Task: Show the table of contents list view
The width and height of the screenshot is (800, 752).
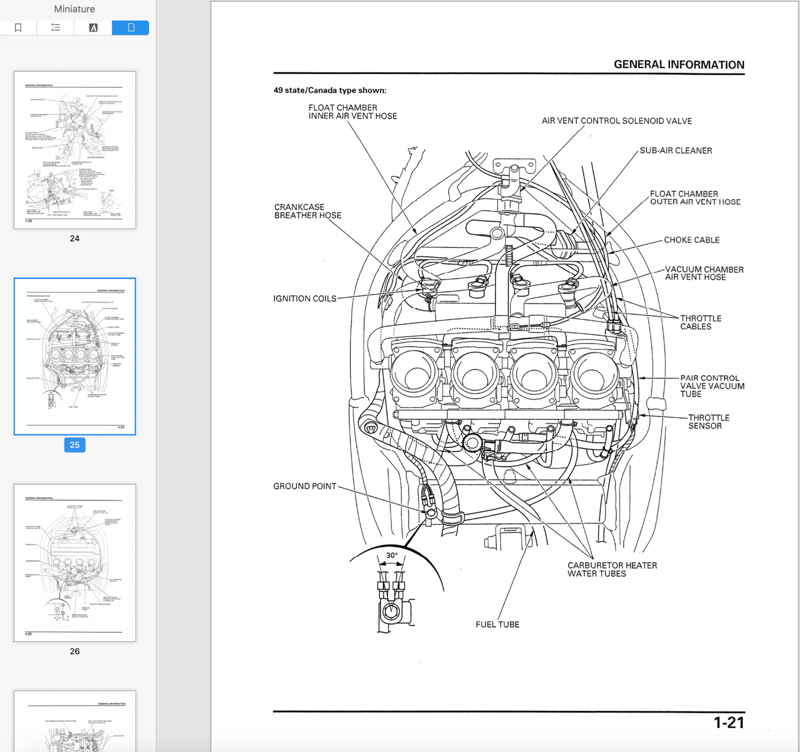Action: (x=55, y=28)
